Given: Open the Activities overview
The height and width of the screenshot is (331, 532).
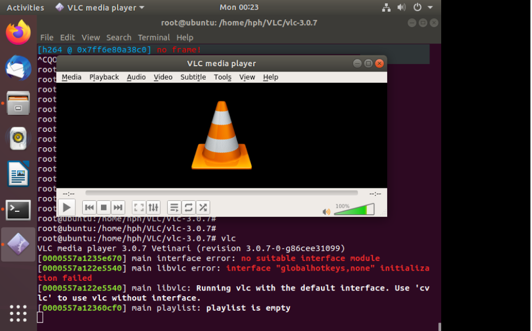Looking at the screenshot, I should tap(26, 7).
